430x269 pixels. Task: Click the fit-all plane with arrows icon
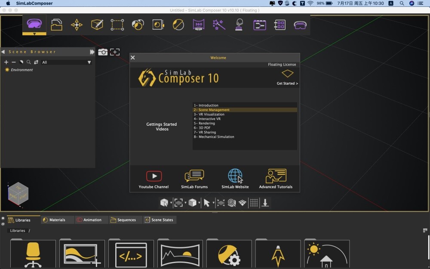point(221,203)
